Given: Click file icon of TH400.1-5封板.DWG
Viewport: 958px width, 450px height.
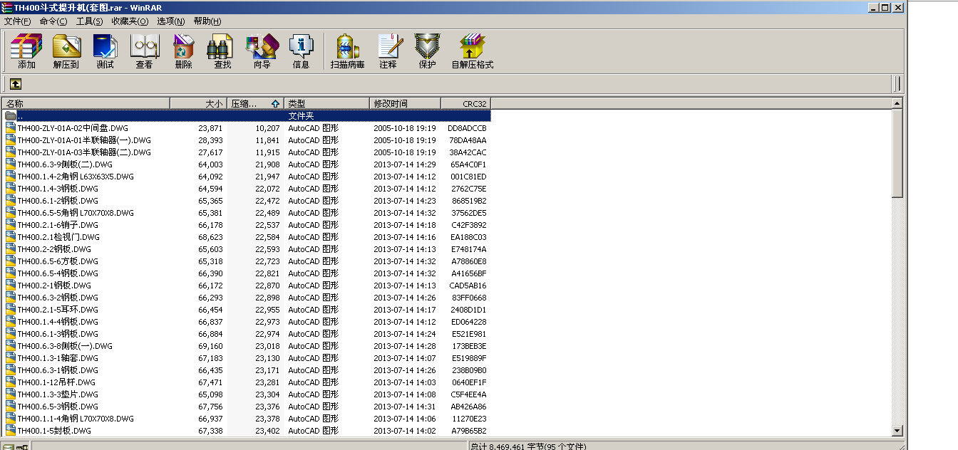Looking at the screenshot, I should coord(10,431).
